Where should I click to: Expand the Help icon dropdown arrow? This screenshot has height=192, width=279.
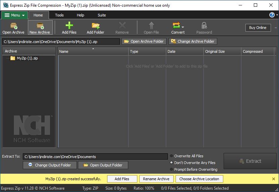coord(277,15)
